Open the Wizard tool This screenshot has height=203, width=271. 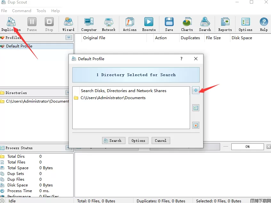[68, 24]
